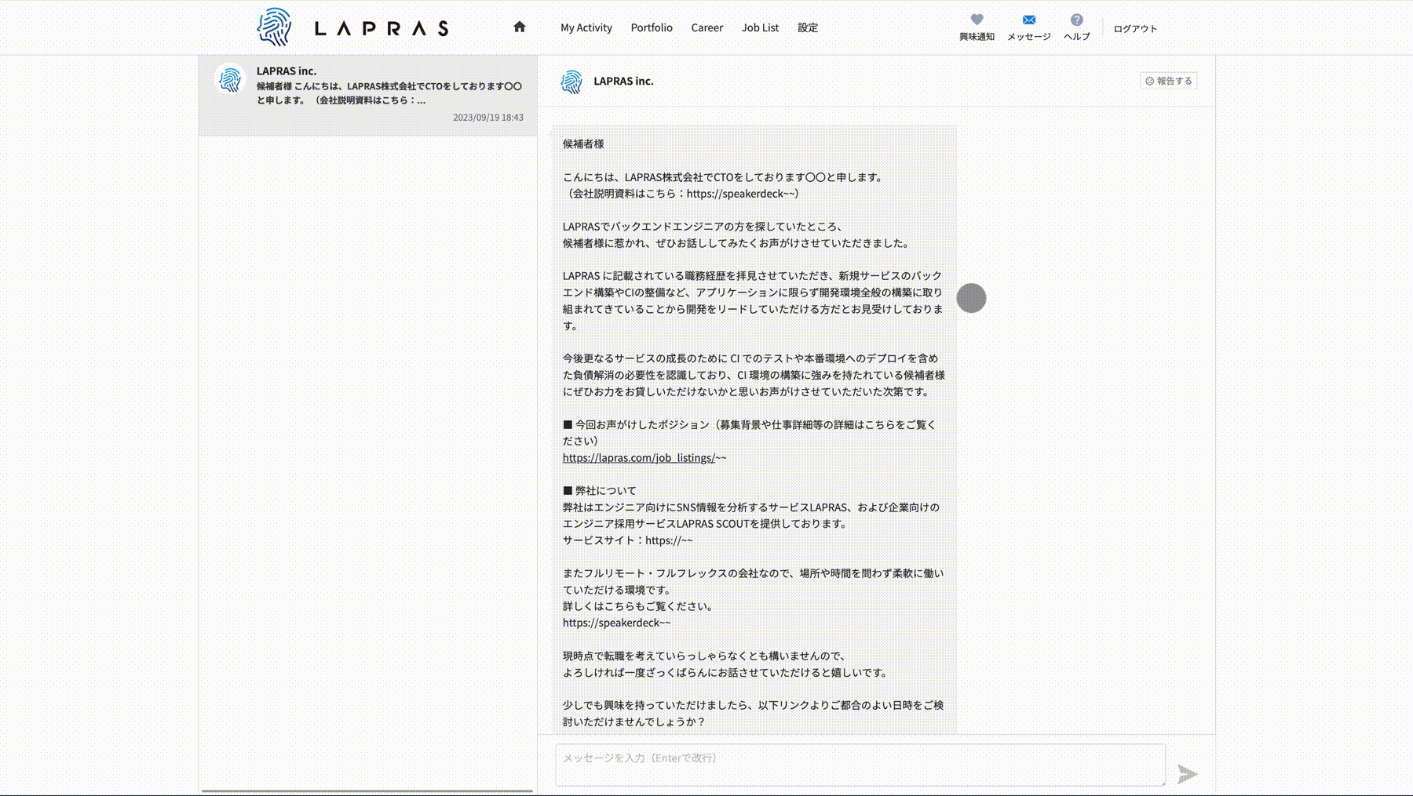Click conversation list horizontal scrollbar

[x=367, y=791]
